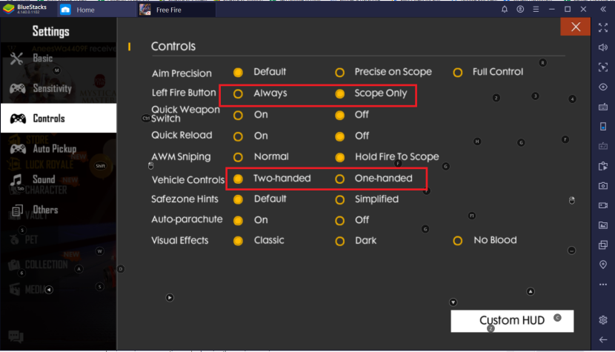Collapse the sidebar with double chevron
This screenshot has height=352, width=615.
pyautogui.click(x=603, y=10)
